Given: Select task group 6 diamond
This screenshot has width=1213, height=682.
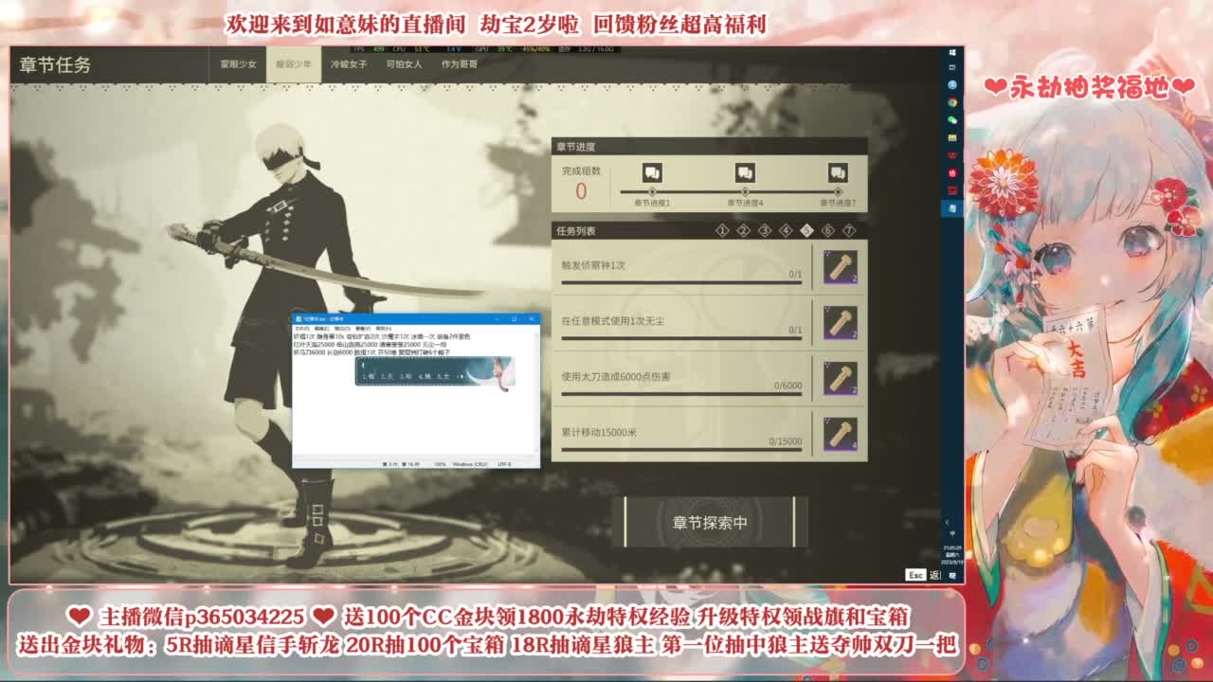Looking at the screenshot, I should tap(827, 230).
